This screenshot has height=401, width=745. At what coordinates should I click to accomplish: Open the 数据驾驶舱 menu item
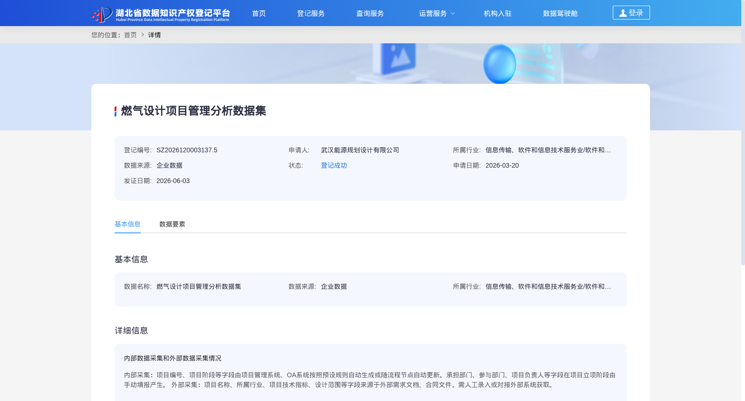point(560,14)
